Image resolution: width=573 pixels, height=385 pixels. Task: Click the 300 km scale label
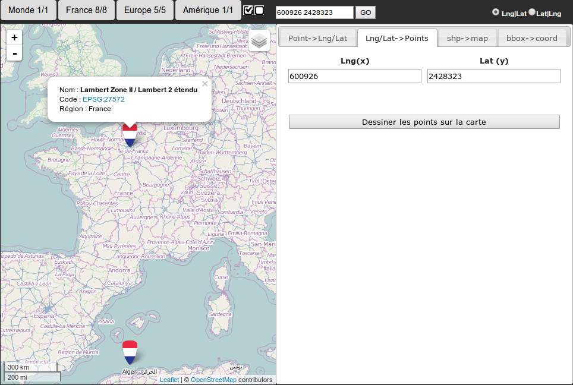tap(18, 367)
